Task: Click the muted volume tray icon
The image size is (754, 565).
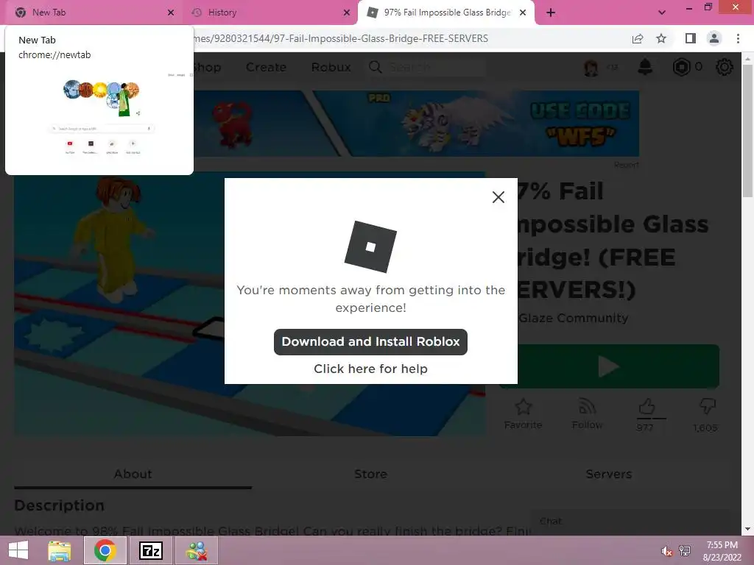Action: click(x=666, y=552)
